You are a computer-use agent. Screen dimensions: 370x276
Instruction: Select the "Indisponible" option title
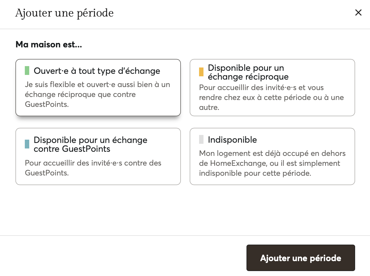(x=232, y=140)
